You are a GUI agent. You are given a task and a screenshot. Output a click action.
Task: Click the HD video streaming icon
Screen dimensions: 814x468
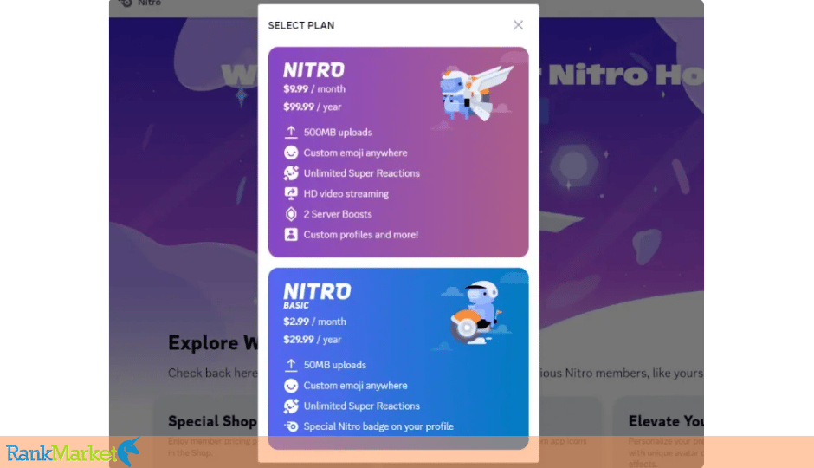pos(291,194)
